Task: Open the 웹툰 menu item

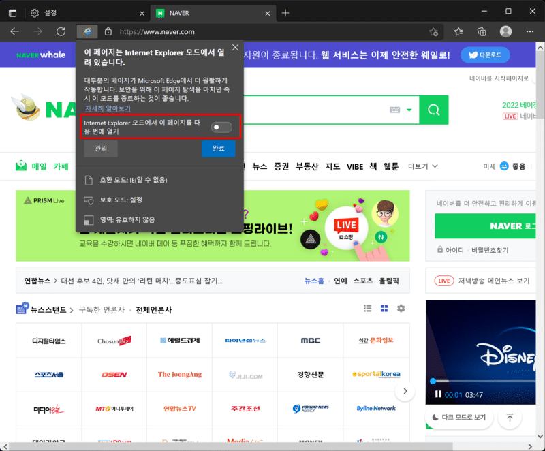Action: click(391, 166)
